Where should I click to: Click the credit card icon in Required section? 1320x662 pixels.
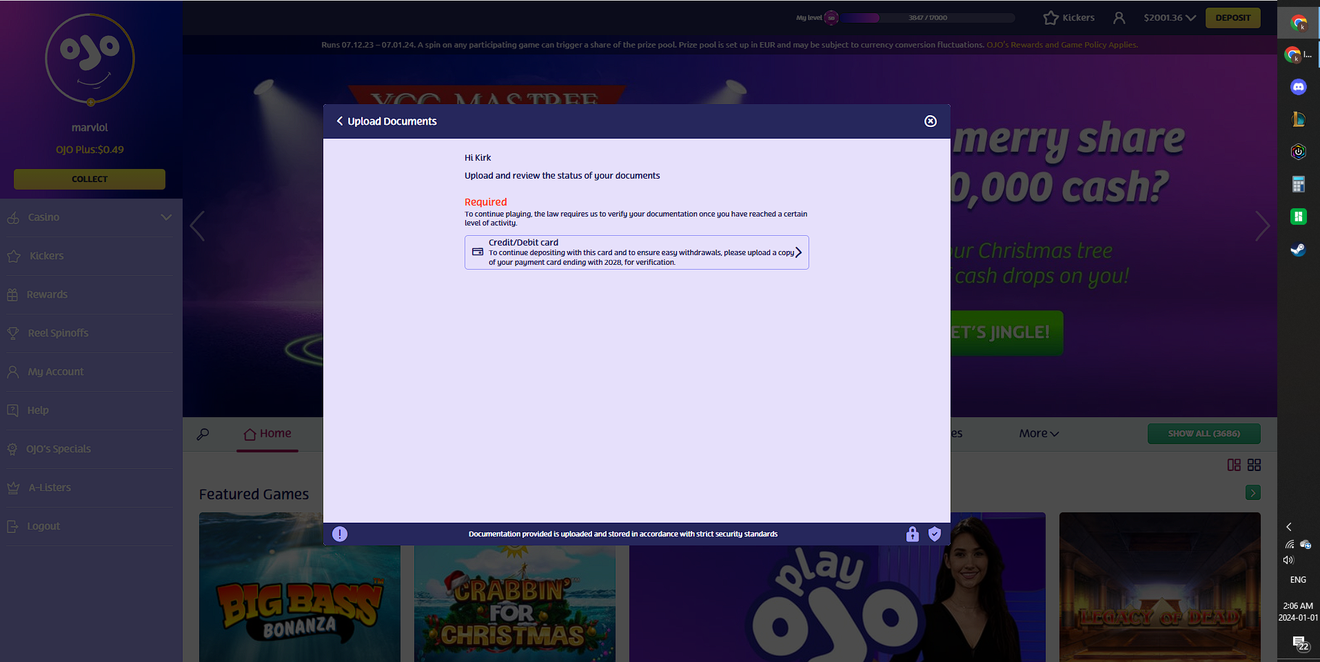coord(477,252)
